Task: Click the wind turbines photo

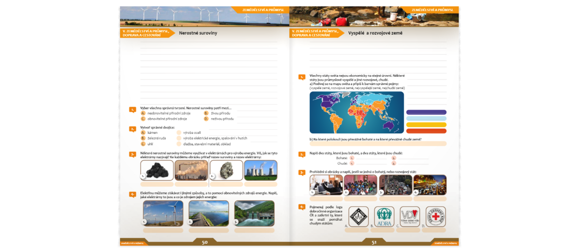Action: coord(163,213)
